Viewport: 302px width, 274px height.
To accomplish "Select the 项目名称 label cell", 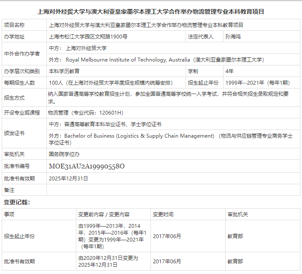I will tap(24, 25).
